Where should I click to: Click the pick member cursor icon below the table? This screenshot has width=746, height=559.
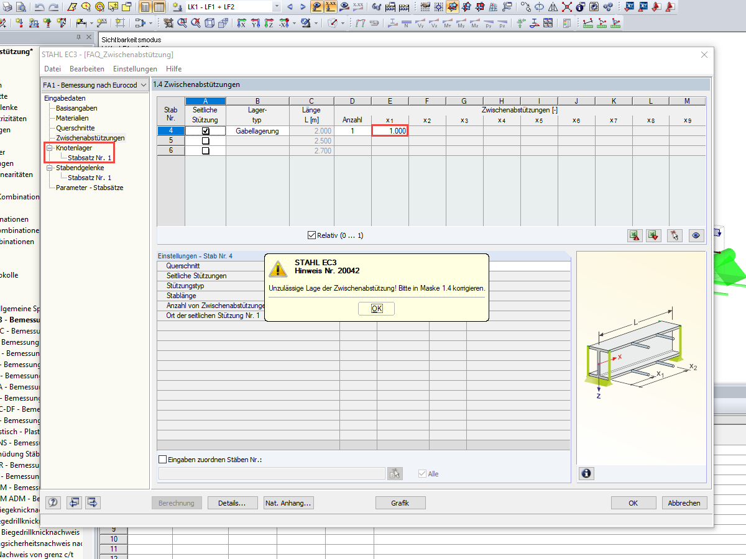pos(675,235)
